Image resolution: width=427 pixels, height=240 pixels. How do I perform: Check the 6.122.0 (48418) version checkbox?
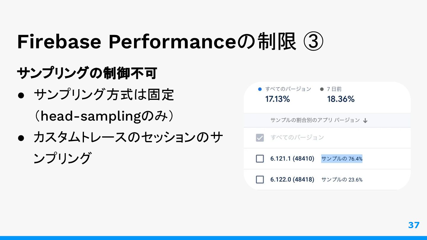pyautogui.click(x=260, y=180)
